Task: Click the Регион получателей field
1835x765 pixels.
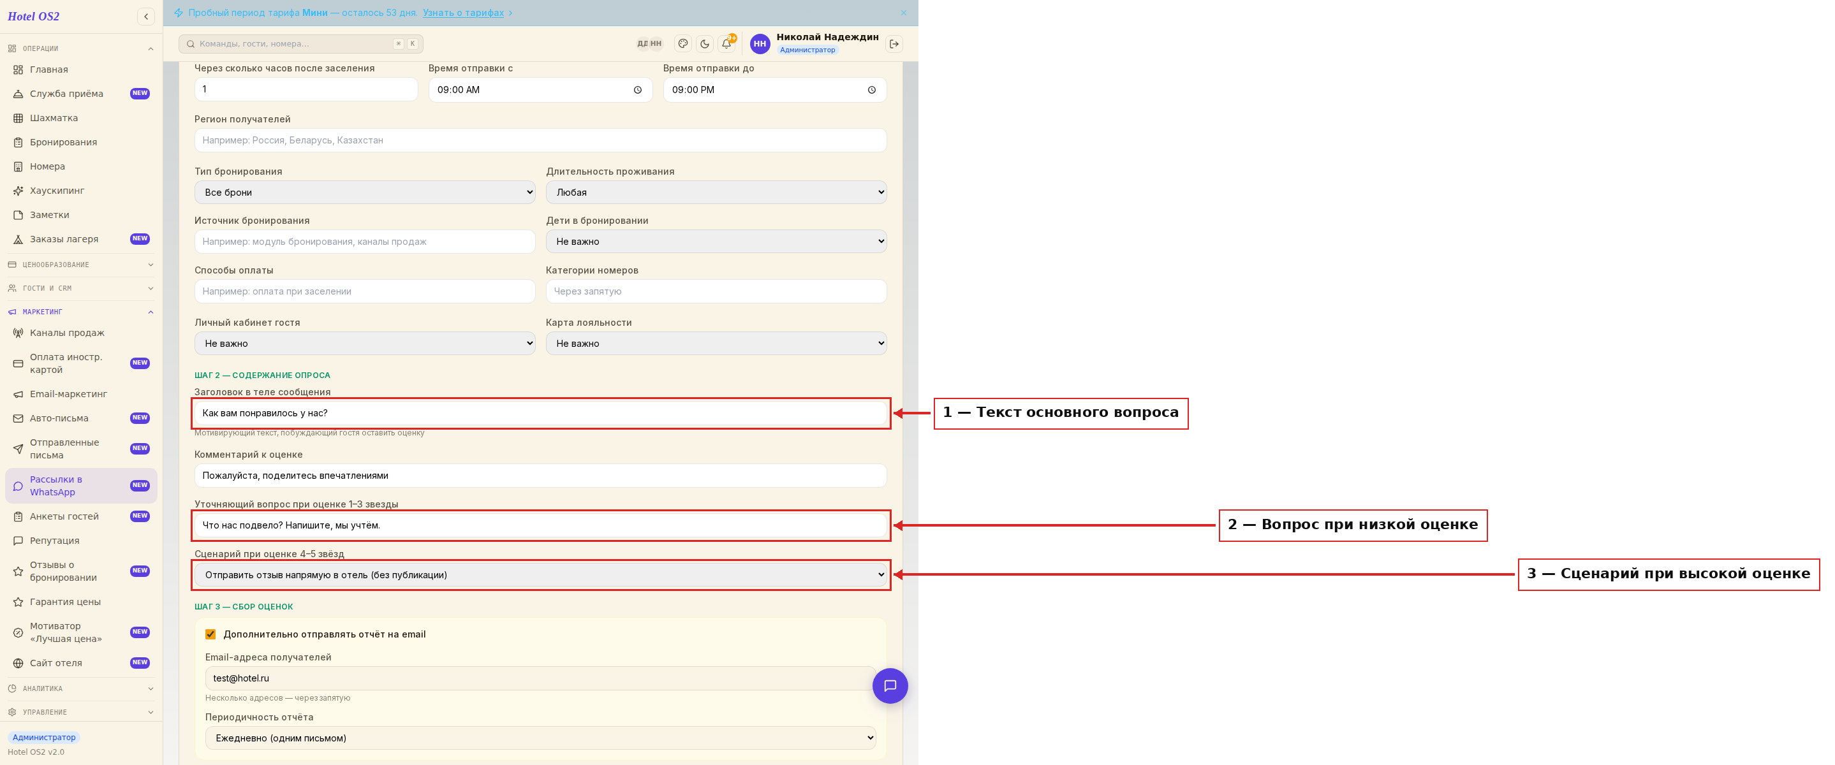Action: 541,140
